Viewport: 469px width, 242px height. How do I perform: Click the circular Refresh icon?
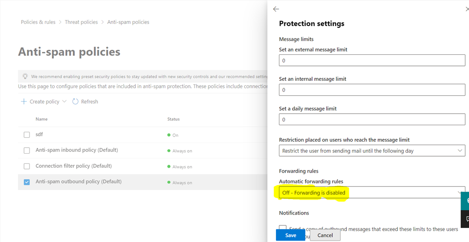click(75, 102)
